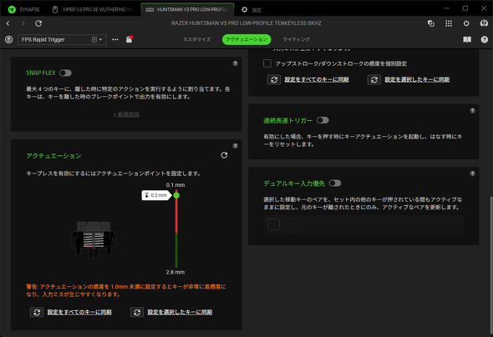Click sync icon beside 設定をすべてのキーに同期 in actuation
493x337 pixels.
tap(37, 312)
